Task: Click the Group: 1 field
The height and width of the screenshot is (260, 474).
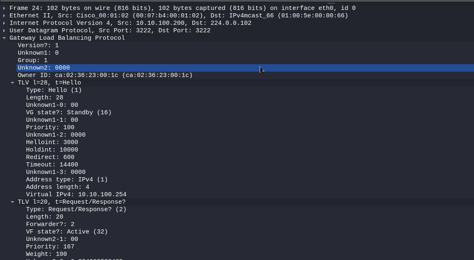Action: pos(33,60)
